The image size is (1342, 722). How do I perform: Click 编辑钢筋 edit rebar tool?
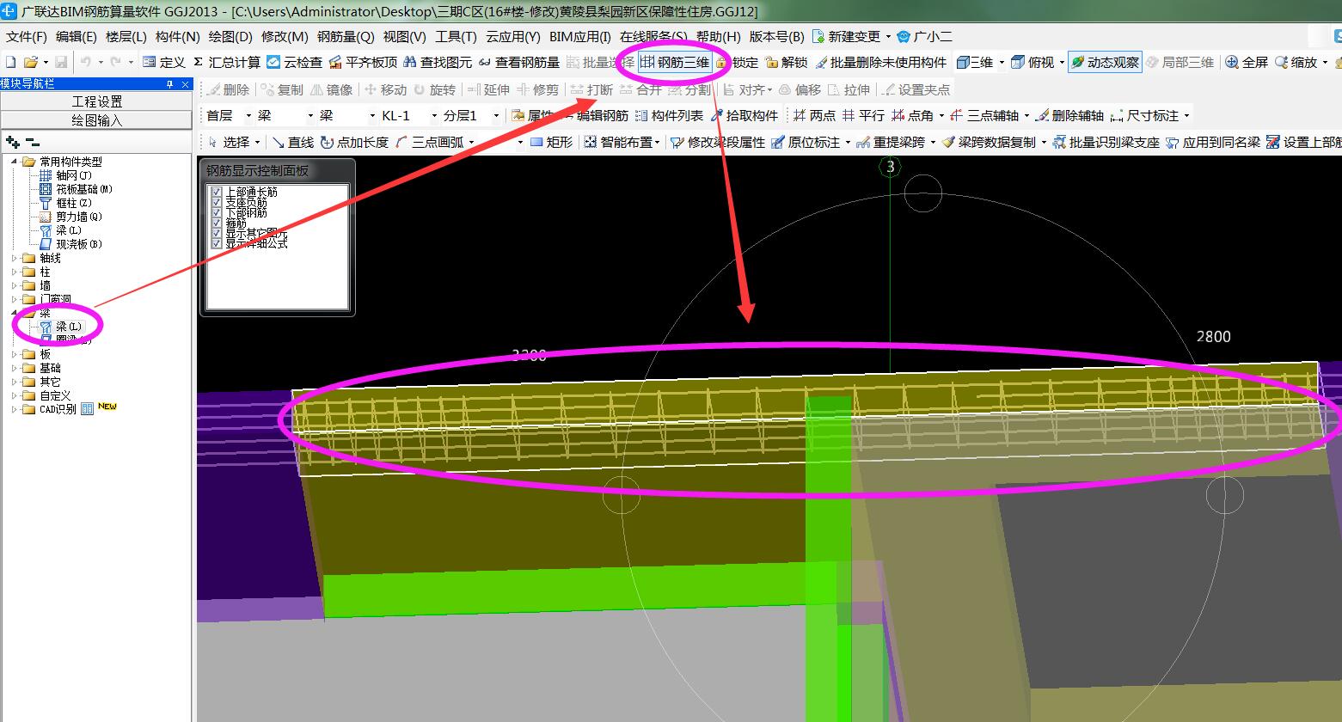coord(594,115)
